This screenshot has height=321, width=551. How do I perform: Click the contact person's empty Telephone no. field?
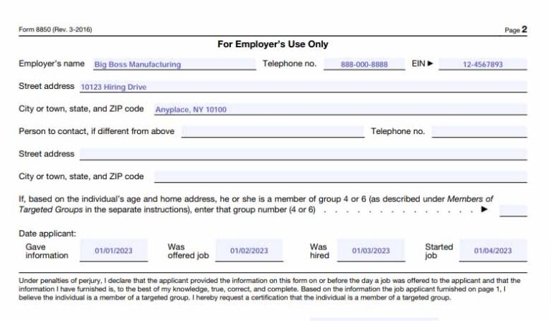479,132
